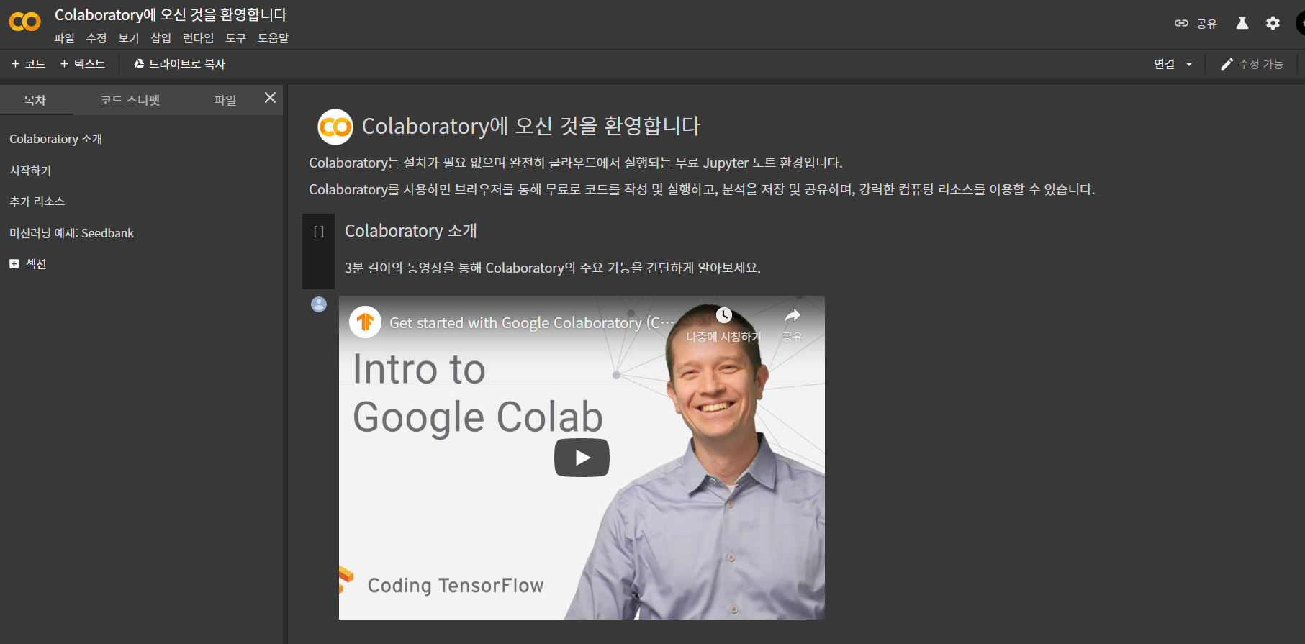1305x644 pixels.
Task: Go to 시작하기 in table of contents
Action: tap(30, 171)
